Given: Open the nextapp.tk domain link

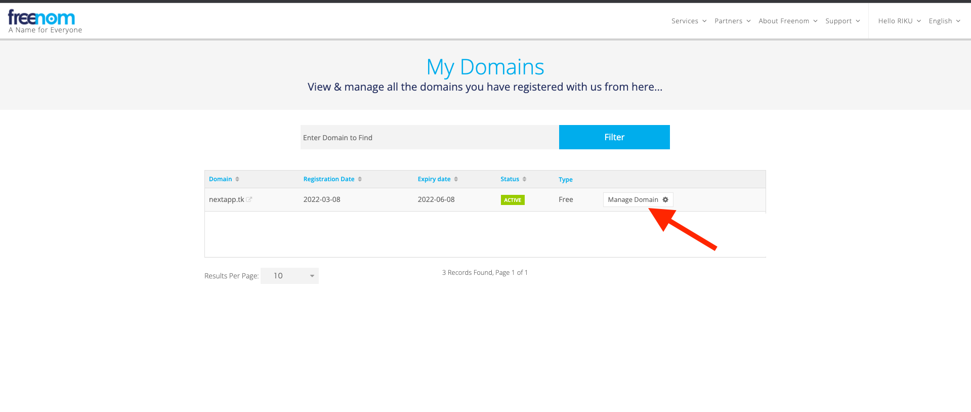Looking at the screenshot, I should pyautogui.click(x=226, y=199).
